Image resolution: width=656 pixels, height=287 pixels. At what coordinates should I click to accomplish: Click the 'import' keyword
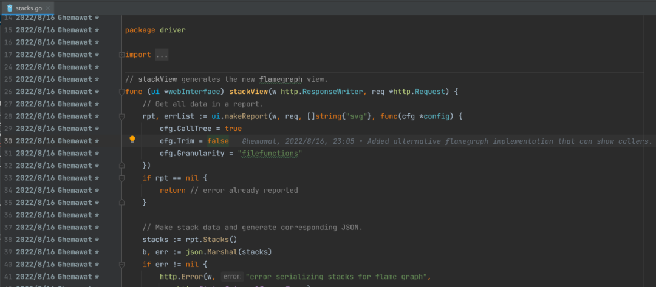click(138, 55)
